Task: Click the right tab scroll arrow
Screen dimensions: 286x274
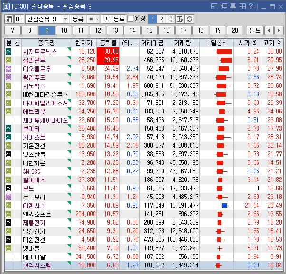Action: coord(278,30)
